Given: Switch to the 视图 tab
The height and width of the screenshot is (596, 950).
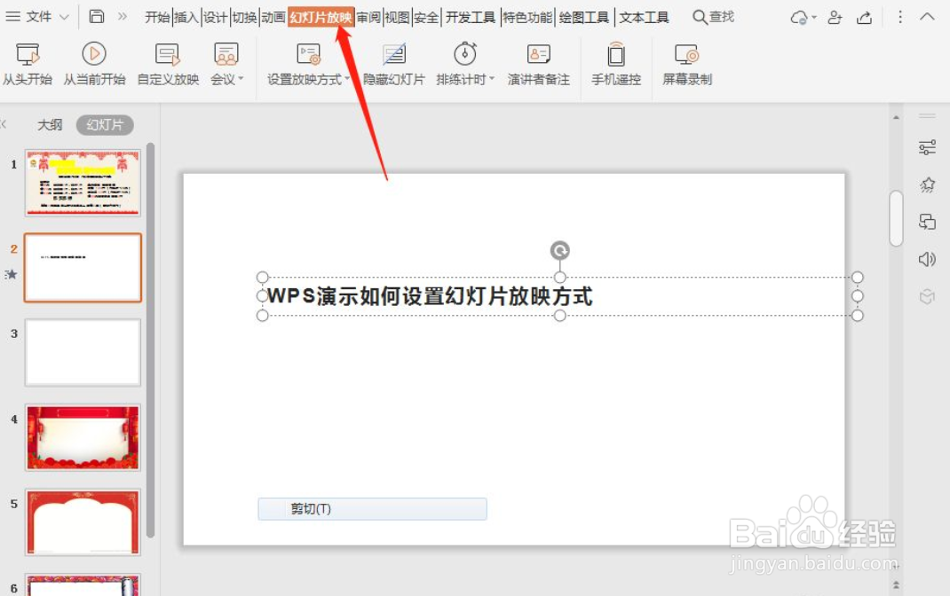Looking at the screenshot, I should tap(398, 18).
